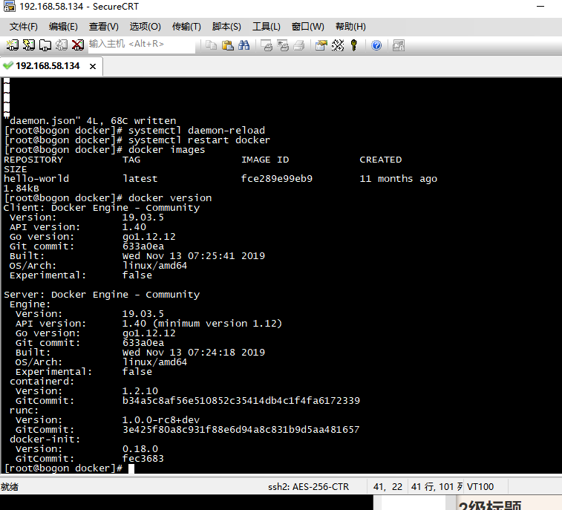The image size is (562, 510).
Task: Open the 选项(O) menu
Action: (x=146, y=27)
